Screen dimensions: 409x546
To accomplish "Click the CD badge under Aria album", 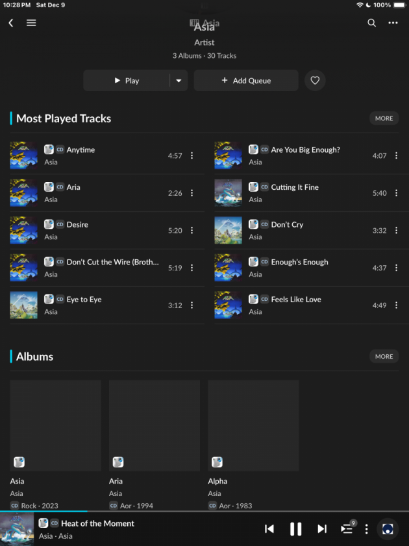I will pyautogui.click(x=114, y=506).
